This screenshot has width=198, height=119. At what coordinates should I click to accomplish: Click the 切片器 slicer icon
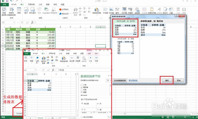tap(124, 10)
